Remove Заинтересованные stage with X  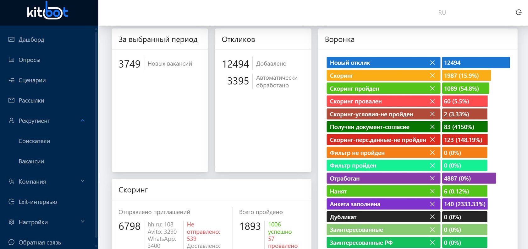[432, 230]
